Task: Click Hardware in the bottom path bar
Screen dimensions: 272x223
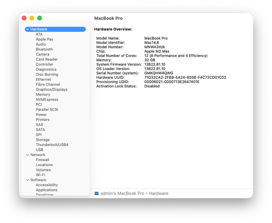Action: [158, 194]
